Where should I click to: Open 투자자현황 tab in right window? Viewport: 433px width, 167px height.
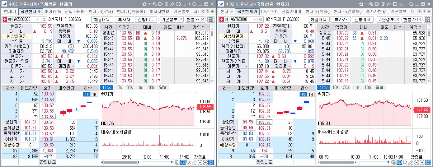pos(376,12)
